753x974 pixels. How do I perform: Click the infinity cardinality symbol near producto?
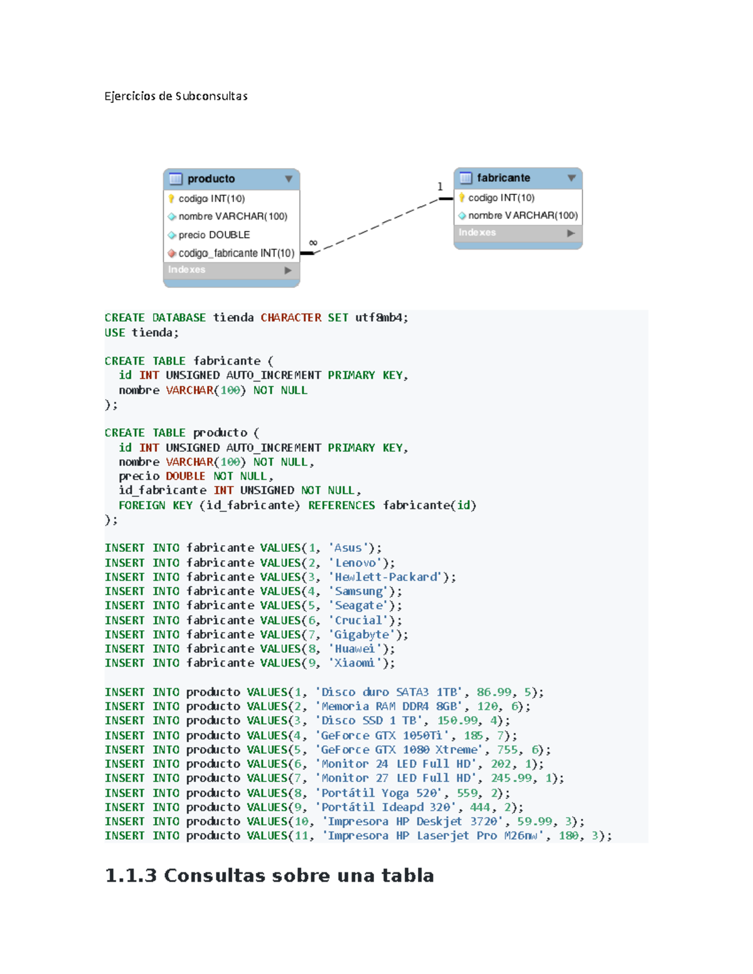[x=312, y=241]
